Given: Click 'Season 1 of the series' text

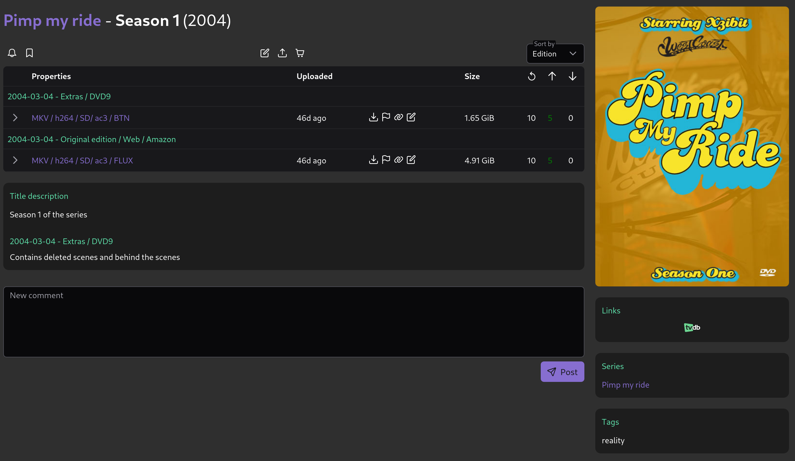Looking at the screenshot, I should pyautogui.click(x=48, y=215).
